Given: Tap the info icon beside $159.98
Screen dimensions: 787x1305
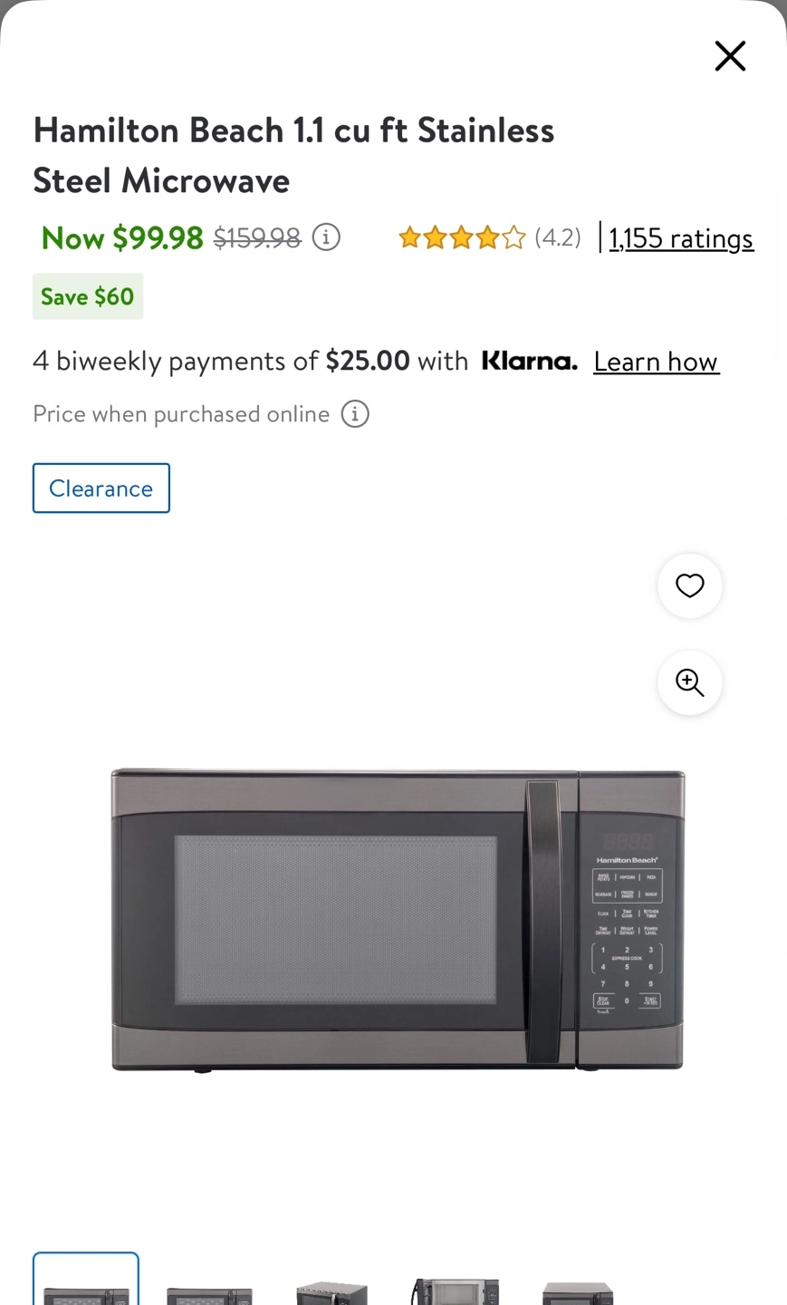Looking at the screenshot, I should (326, 237).
